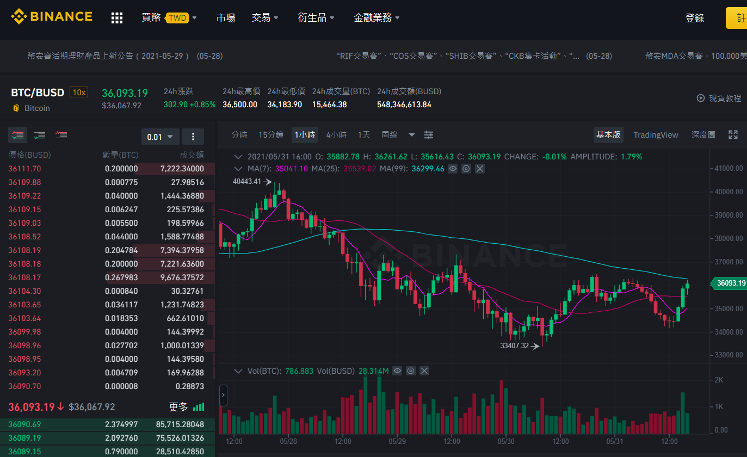The height and width of the screenshot is (457, 747).
Task: Open MA indicator settings
Action: (x=466, y=169)
